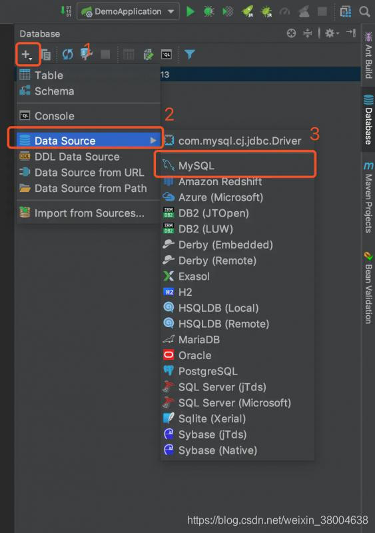Click the Database panel gear settings icon
The width and height of the screenshot is (375, 533).
330,33
